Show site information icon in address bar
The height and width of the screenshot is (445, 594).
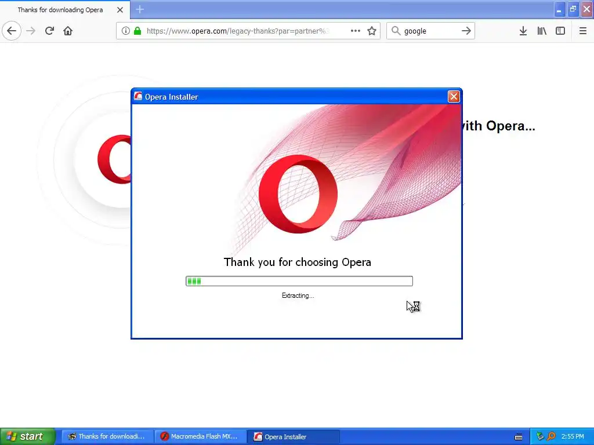tap(126, 31)
